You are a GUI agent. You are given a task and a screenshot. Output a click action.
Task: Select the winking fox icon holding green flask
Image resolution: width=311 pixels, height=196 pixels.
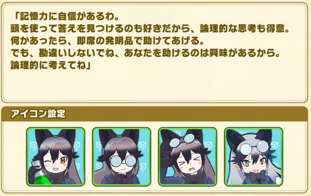[x=56, y=157]
